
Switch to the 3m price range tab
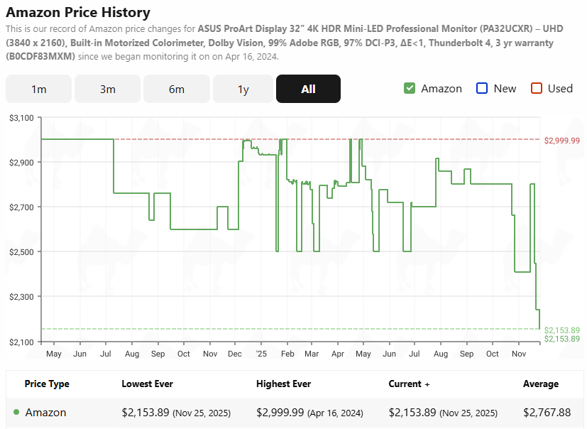[x=107, y=89]
